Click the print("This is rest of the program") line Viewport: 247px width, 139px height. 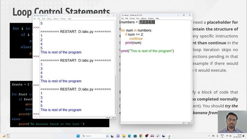(x=147, y=51)
